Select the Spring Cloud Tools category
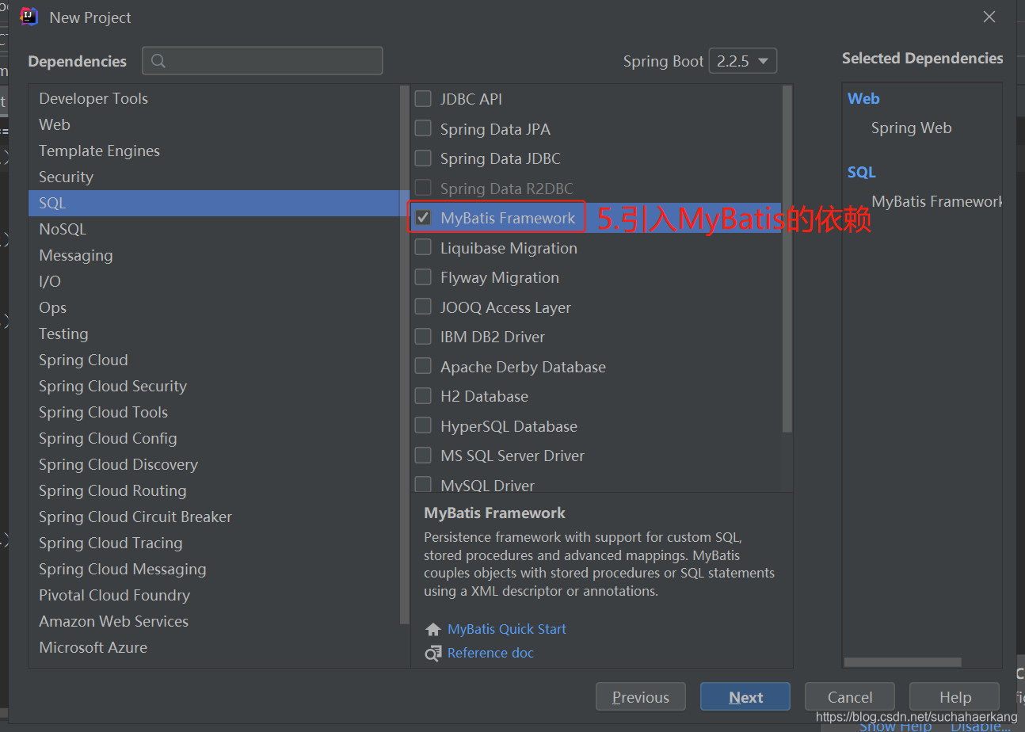 [x=215, y=412]
